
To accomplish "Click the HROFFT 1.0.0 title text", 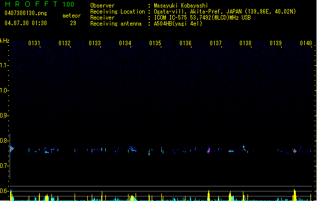I will [39, 4].
